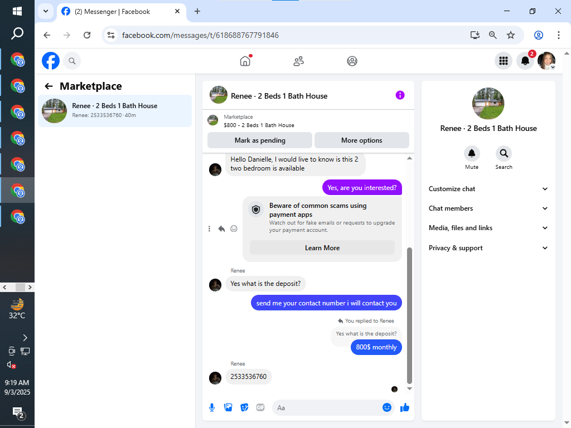Open a new browser tab
This screenshot has height=428, width=571.
tap(197, 11)
